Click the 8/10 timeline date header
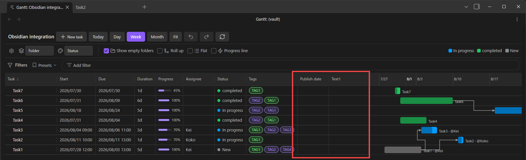Screen dimensions: 526x160 click(457, 79)
